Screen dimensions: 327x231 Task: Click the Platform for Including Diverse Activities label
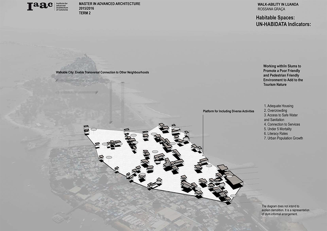(228, 111)
